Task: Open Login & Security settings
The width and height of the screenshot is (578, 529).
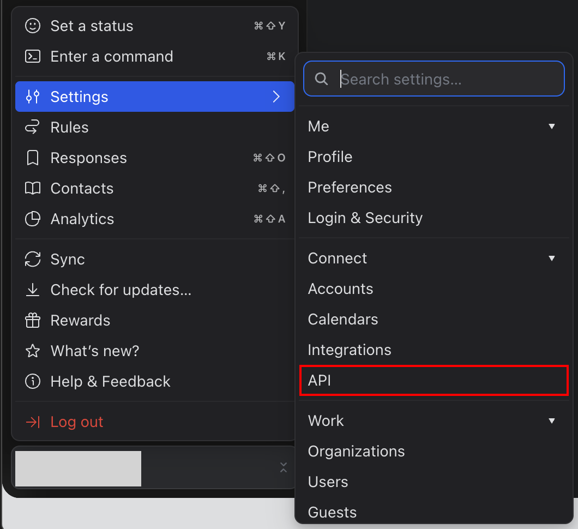Action: coord(434,218)
